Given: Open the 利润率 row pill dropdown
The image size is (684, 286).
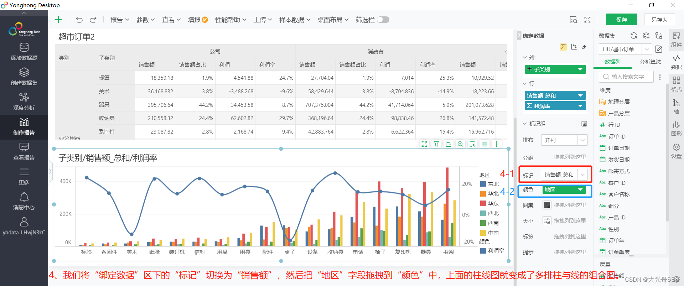Looking at the screenshot, I should click(580, 106).
